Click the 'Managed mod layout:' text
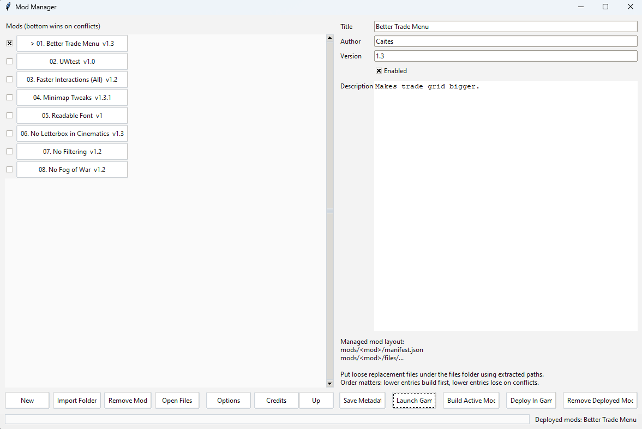The image size is (642, 429). (x=372, y=342)
